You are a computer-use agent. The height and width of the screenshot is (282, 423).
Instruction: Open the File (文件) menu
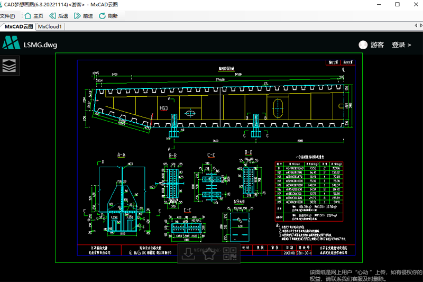pyautogui.click(x=8, y=16)
